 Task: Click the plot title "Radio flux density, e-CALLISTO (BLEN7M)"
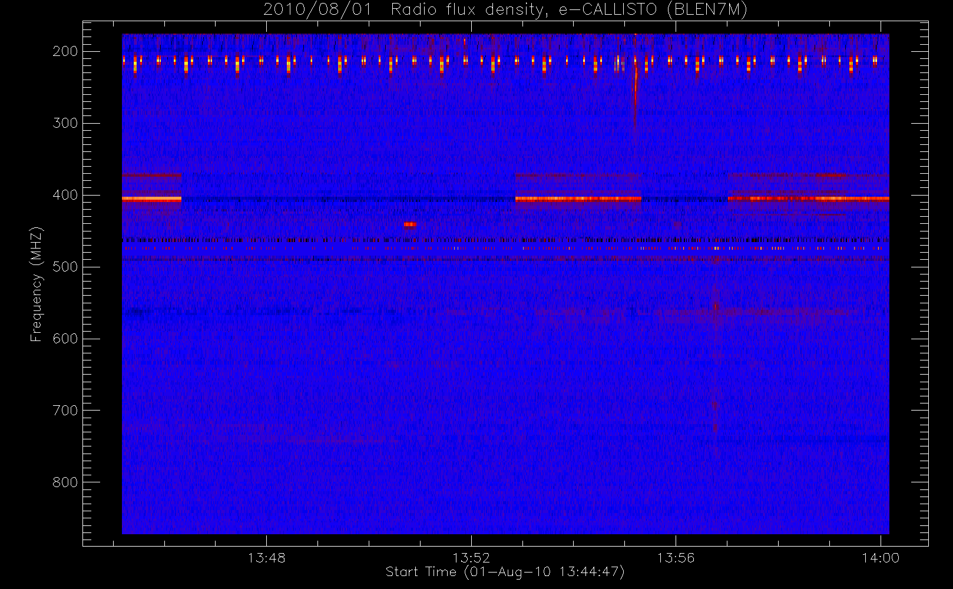pos(569,10)
